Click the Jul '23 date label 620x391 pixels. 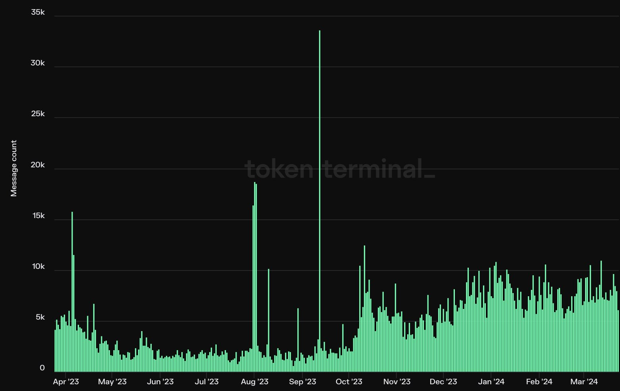coord(207,381)
